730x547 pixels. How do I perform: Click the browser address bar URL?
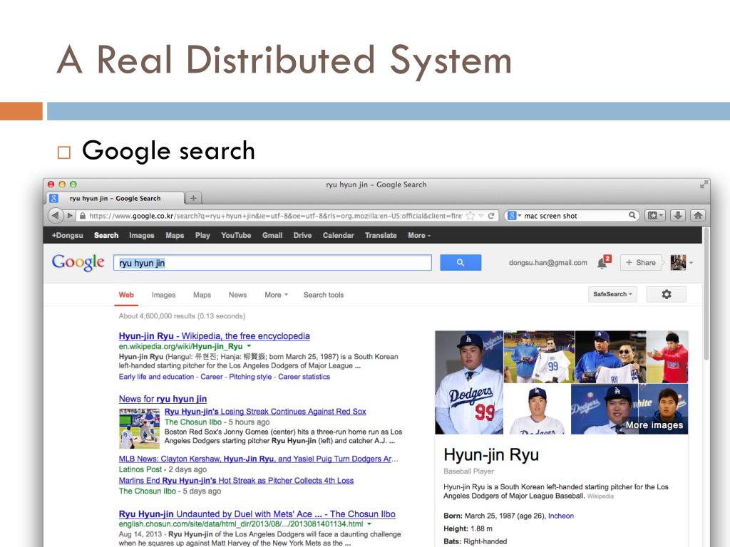(274, 216)
